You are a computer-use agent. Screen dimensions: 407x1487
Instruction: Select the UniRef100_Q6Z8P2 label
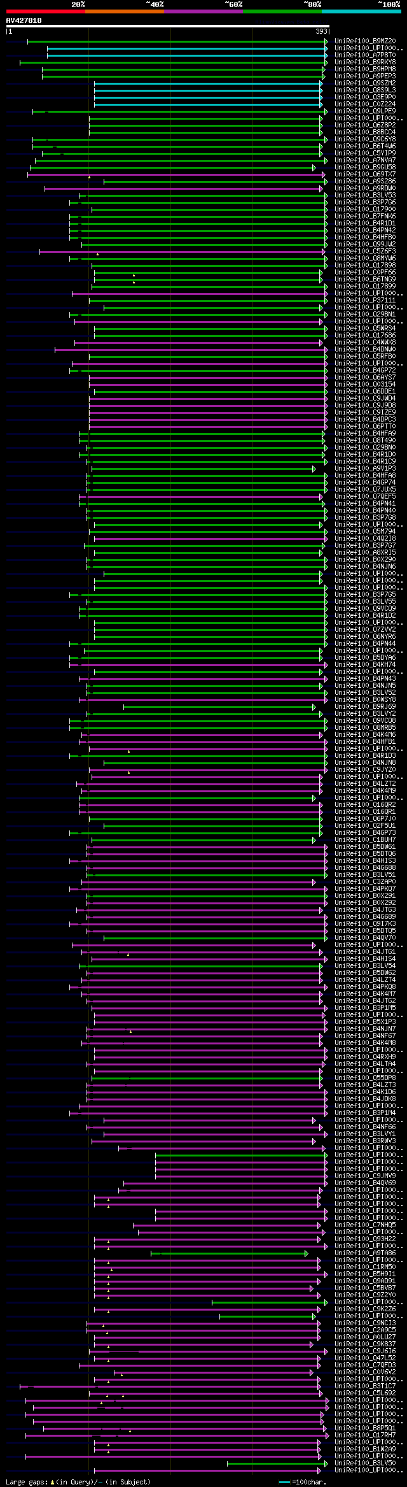click(365, 125)
